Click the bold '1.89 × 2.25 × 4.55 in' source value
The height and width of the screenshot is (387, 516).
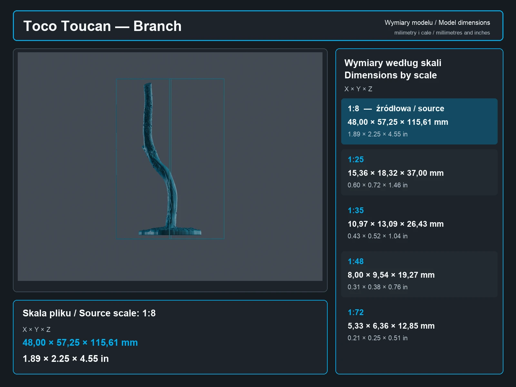65,359
